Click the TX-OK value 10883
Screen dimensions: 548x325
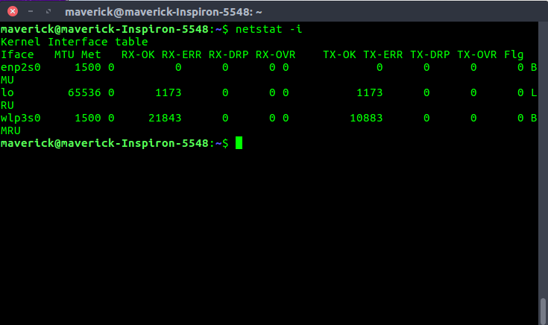pyautogui.click(x=366, y=118)
